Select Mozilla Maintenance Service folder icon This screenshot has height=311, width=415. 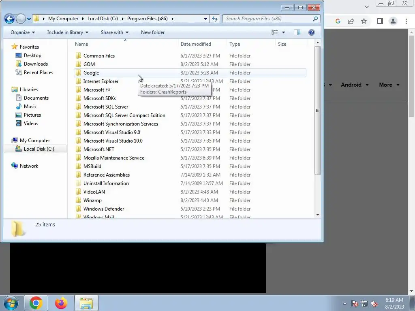pos(78,158)
